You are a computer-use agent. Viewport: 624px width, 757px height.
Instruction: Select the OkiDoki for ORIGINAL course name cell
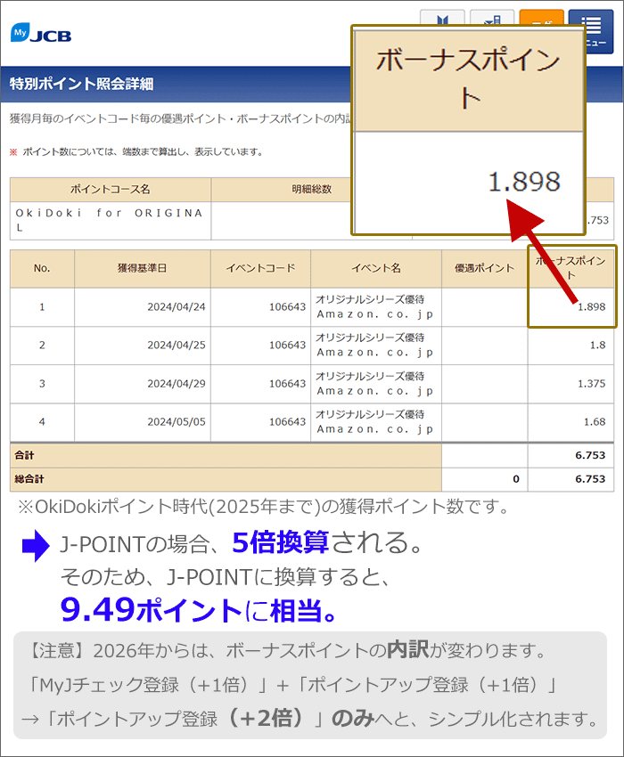(111, 220)
